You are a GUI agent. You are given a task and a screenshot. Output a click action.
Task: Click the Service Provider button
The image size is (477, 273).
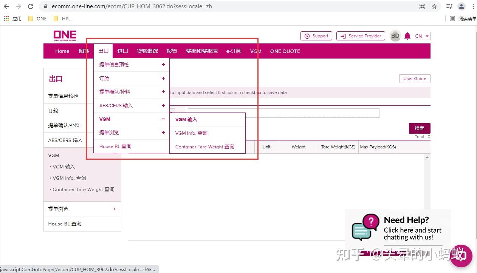pyautogui.click(x=361, y=36)
